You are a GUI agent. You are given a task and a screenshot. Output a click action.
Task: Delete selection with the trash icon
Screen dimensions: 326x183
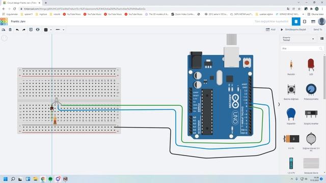click(x=10, y=29)
